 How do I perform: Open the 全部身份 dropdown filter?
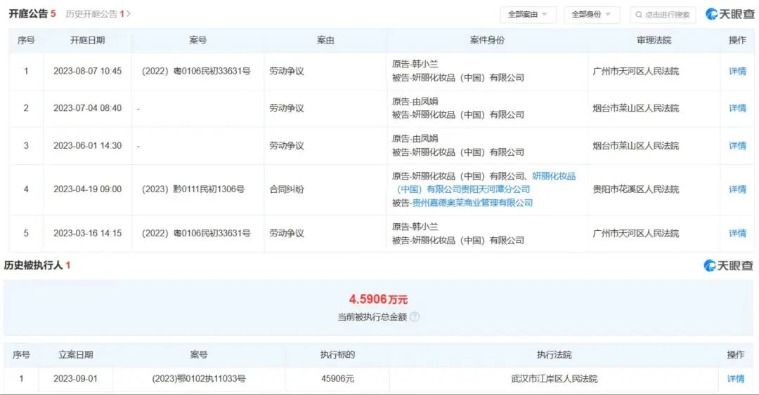(x=591, y=15)
